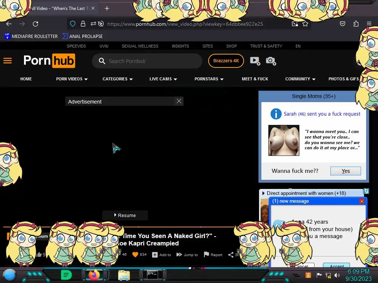Close the new message popup ad
This screenshot has height=283, width=378.
tap(362, 201)
